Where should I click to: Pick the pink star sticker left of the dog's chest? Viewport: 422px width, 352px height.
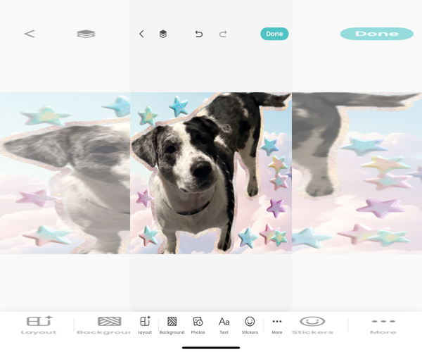(144, 198)
